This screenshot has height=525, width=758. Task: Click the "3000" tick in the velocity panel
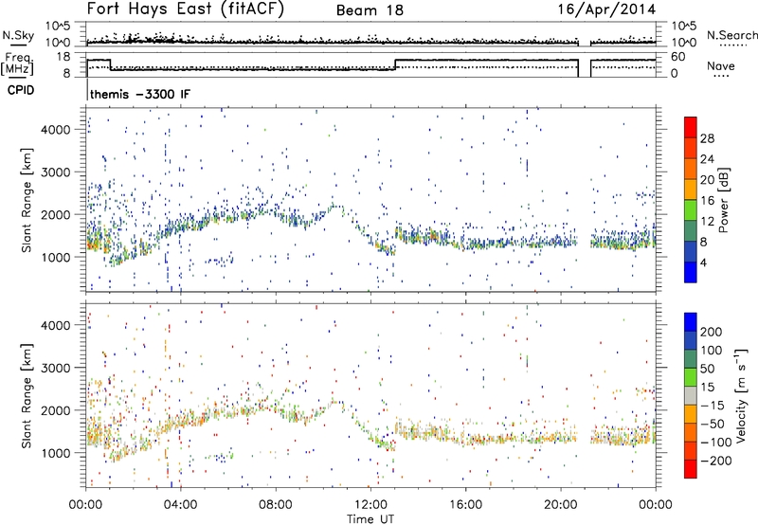coord(55,368)
